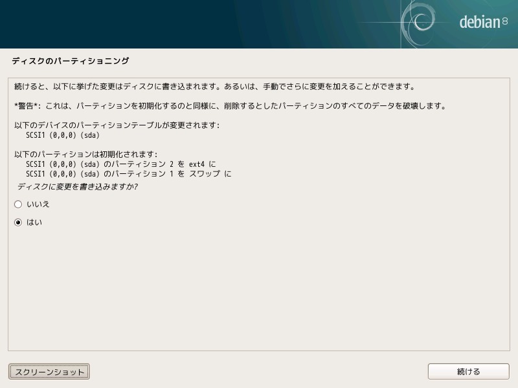Click the パーティションテーブルが変更されます line

(x=117, y=125)
